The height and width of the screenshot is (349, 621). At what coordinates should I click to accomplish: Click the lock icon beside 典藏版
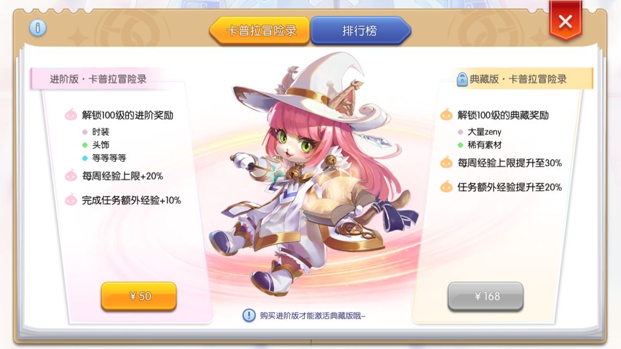462,79
